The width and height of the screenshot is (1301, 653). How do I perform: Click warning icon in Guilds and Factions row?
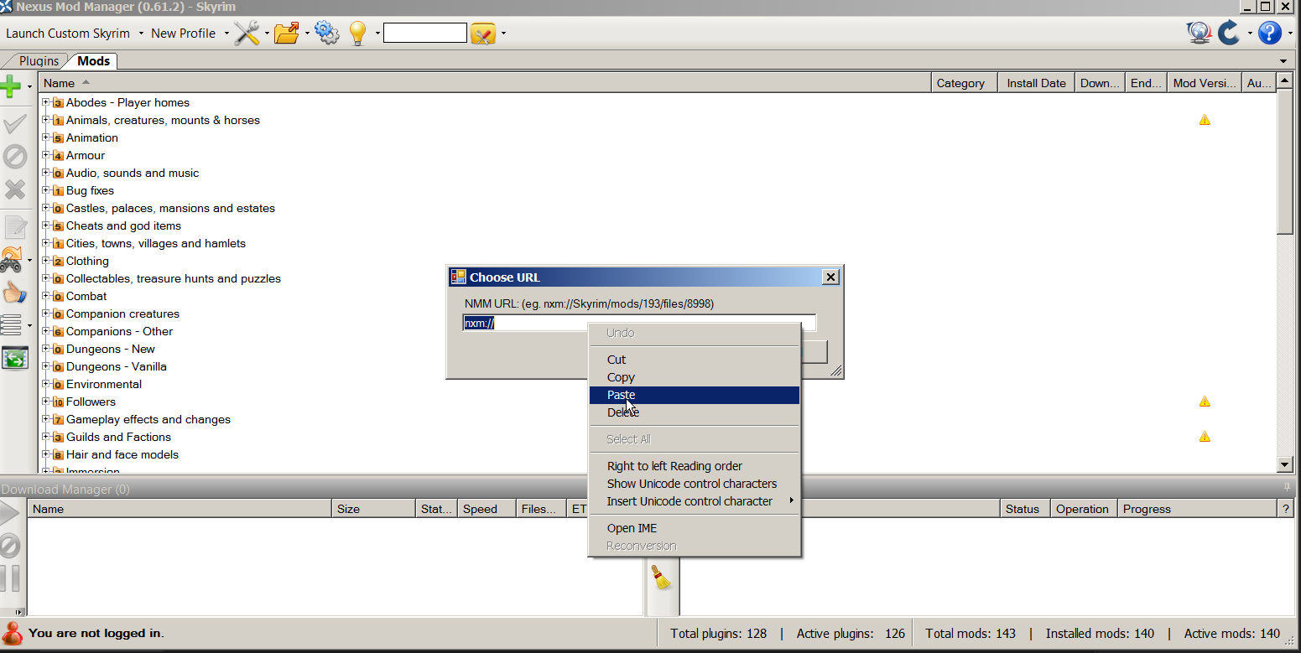1205,437
